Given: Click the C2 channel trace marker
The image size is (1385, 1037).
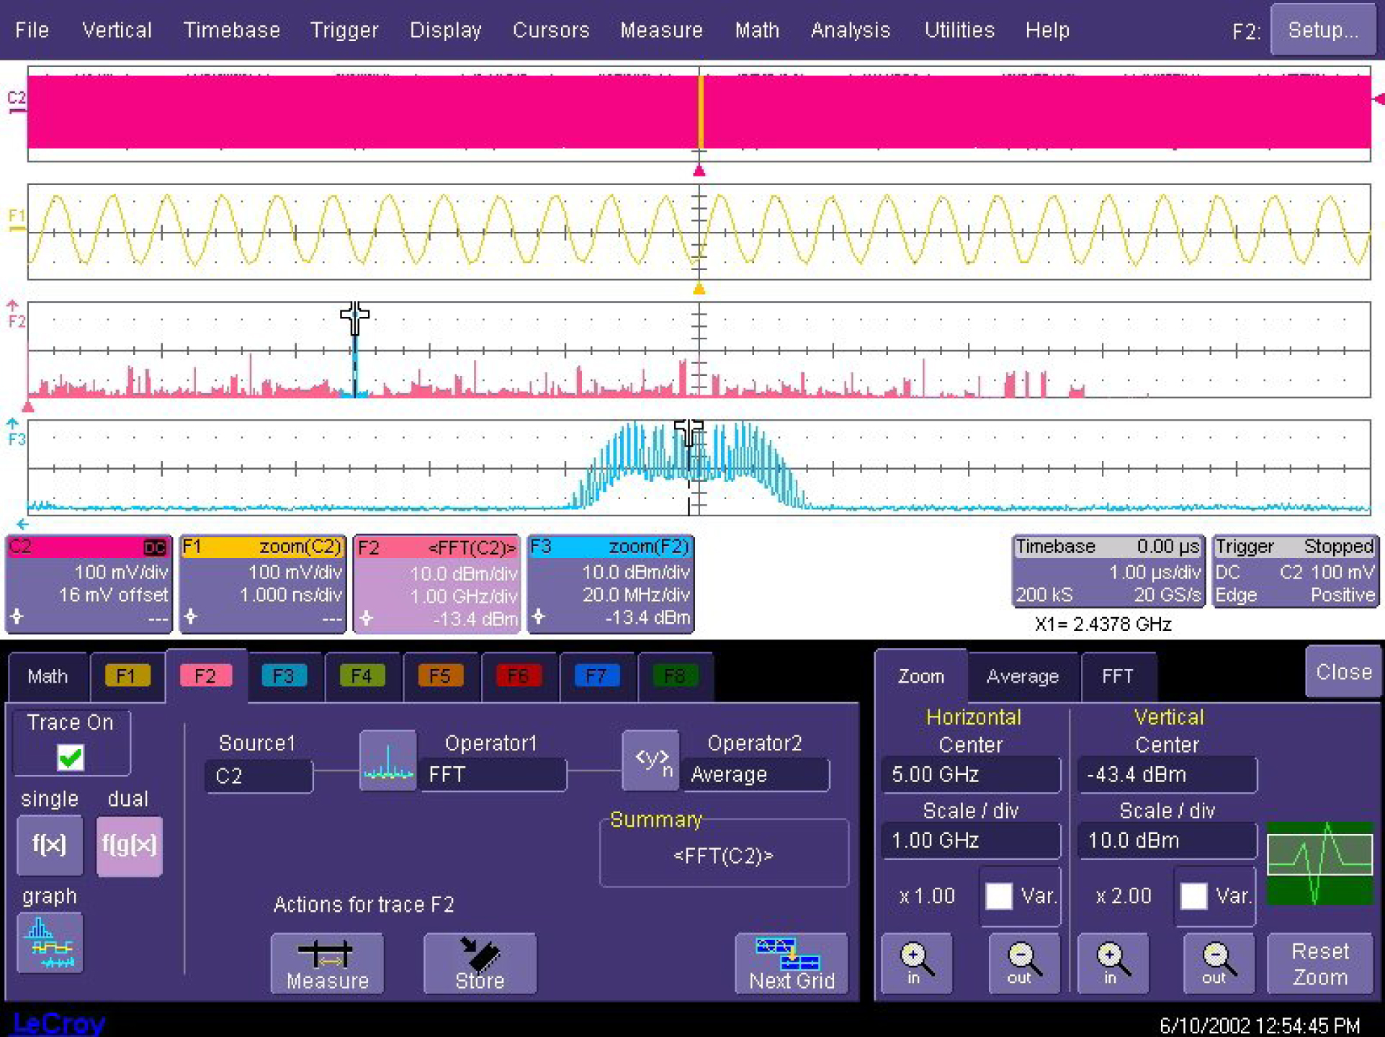Looking at the screenshot, I should [x=17, y=101].
